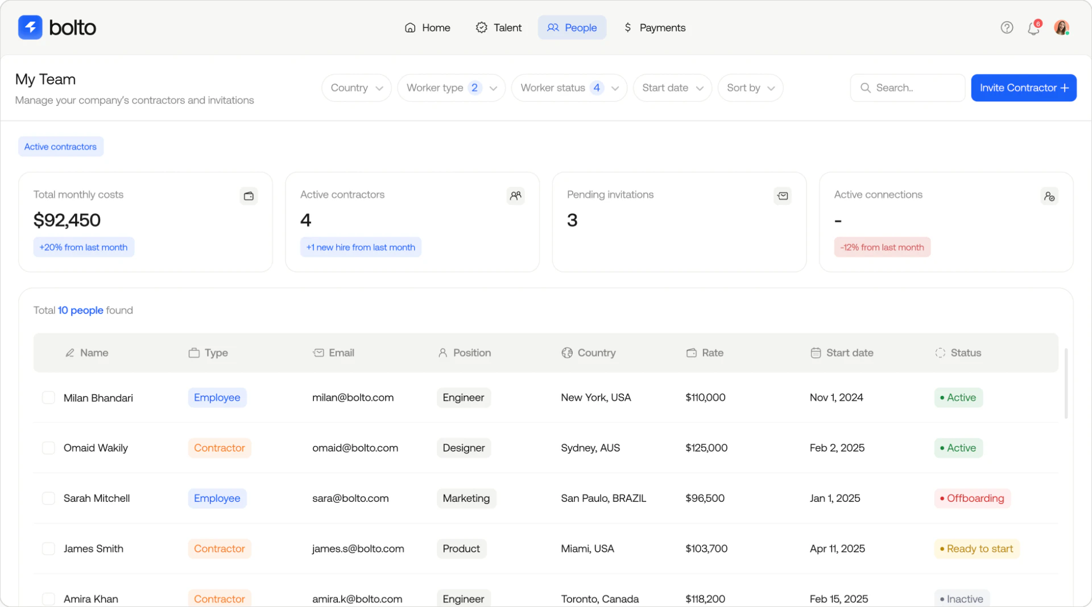This screenshot has width=1092, height=607.
Task: Click the people icon on Active contractors card
Action: 515,196
